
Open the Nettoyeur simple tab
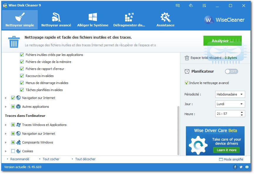point(20,20)
